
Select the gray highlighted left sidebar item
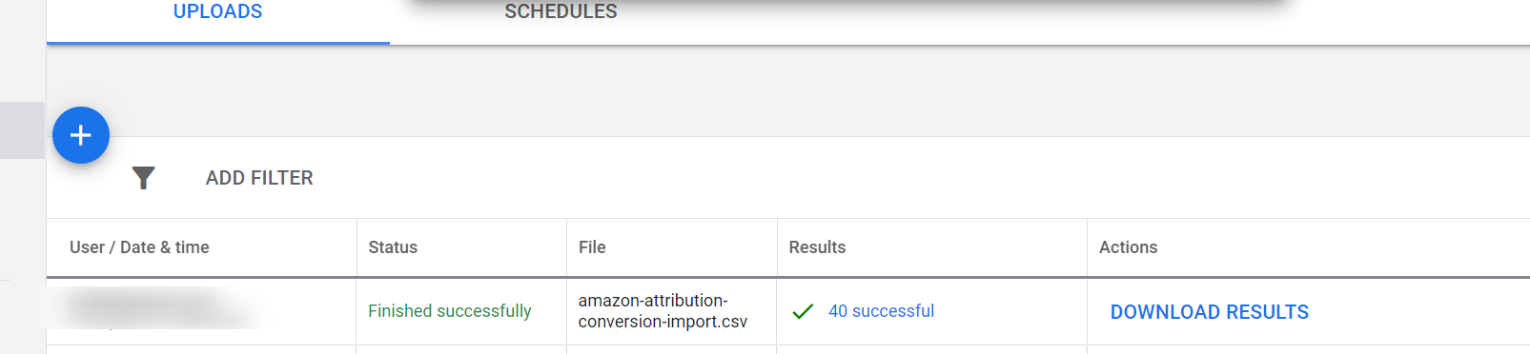click(x=22, y=130)
